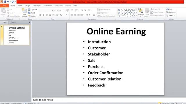Click the Find button
Image resolution: width=186 pixels, height=104 pixels.
tap(169, 9)
